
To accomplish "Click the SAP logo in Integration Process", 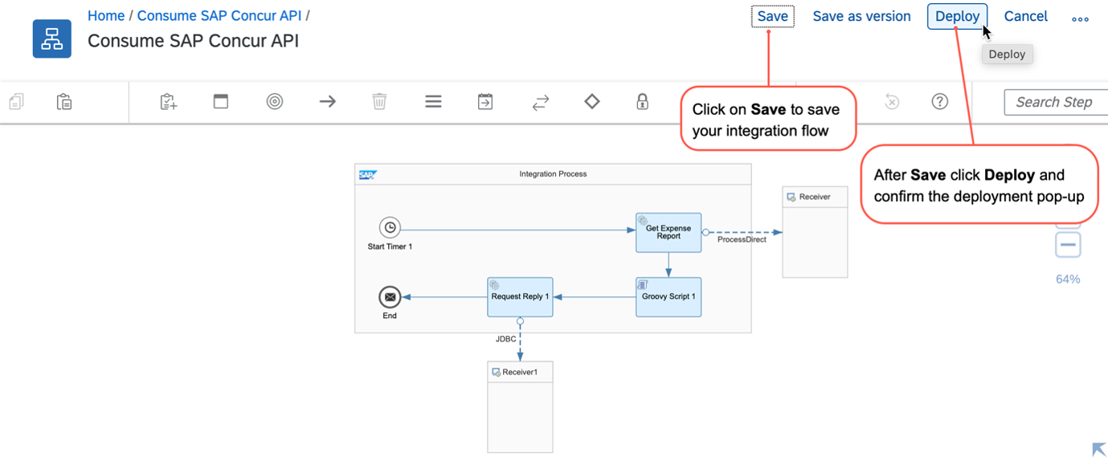I will click(x=368, y=174).
